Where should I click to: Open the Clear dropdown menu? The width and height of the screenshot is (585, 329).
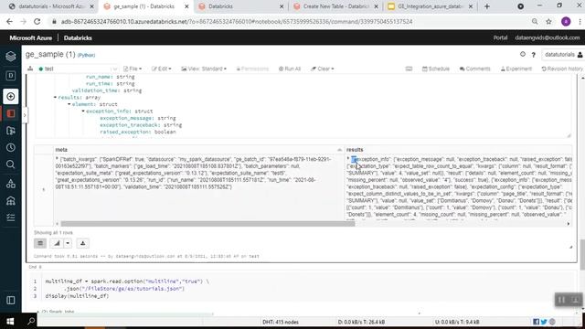click(323, 69)
